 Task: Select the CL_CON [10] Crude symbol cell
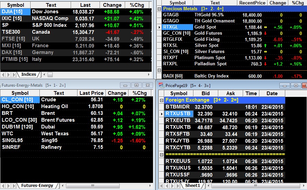pyautogui.click(x=20, y=100)
